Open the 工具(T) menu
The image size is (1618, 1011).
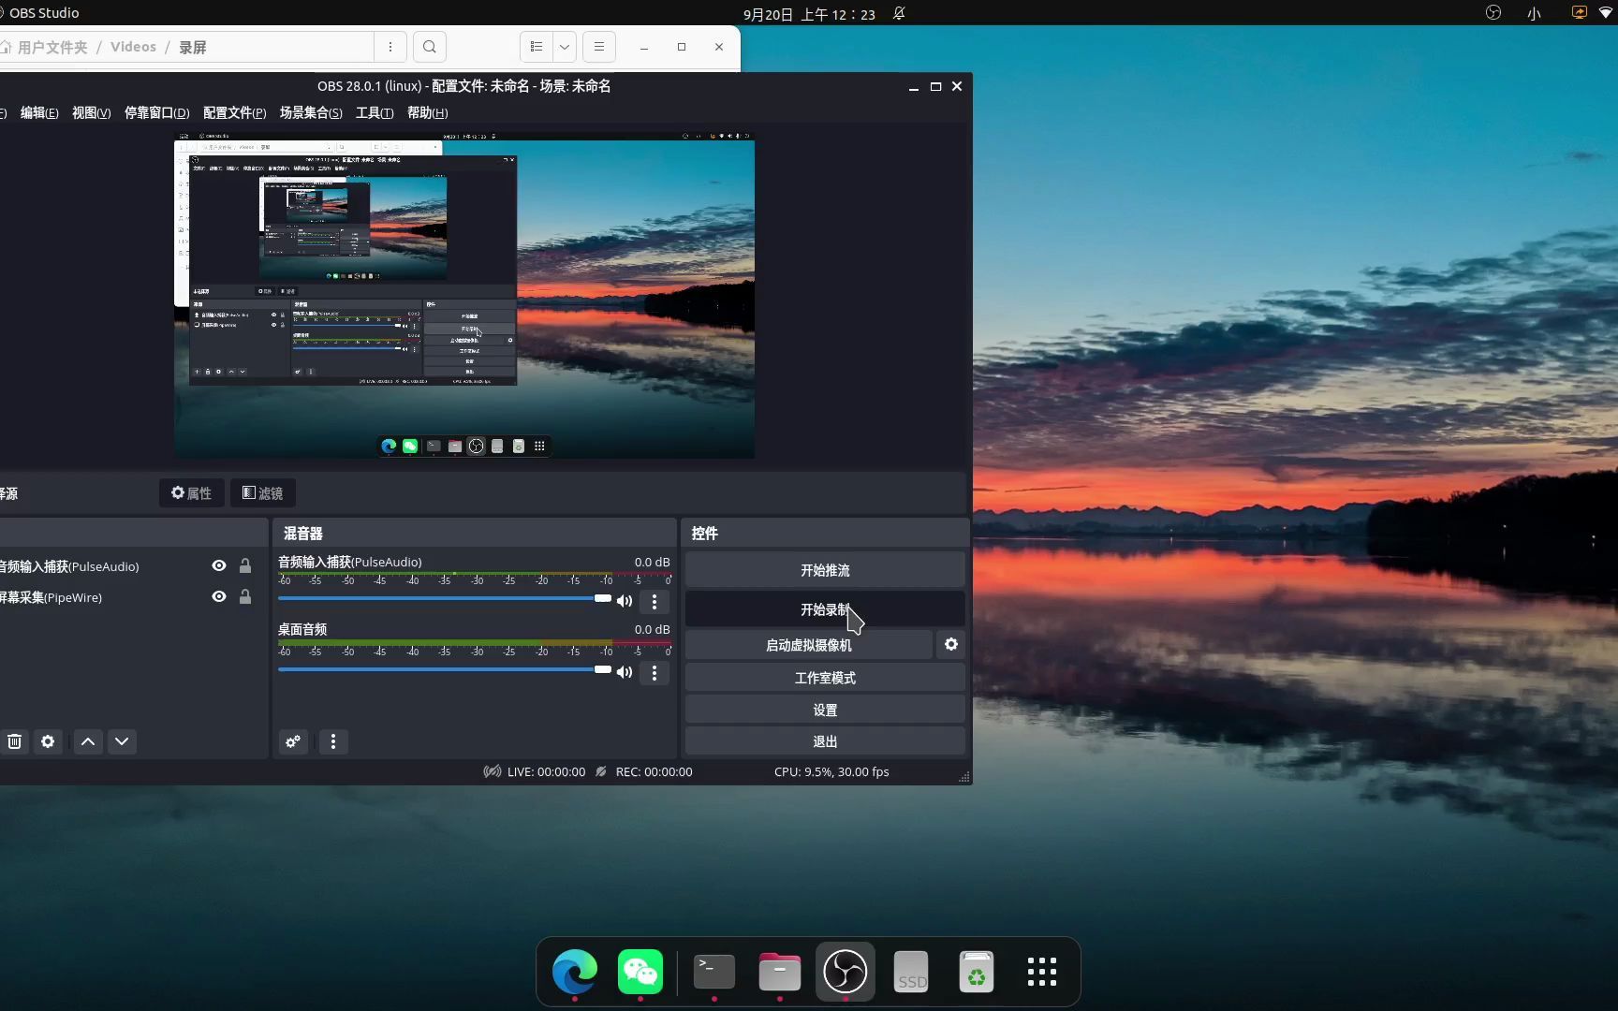click(374, 112)
